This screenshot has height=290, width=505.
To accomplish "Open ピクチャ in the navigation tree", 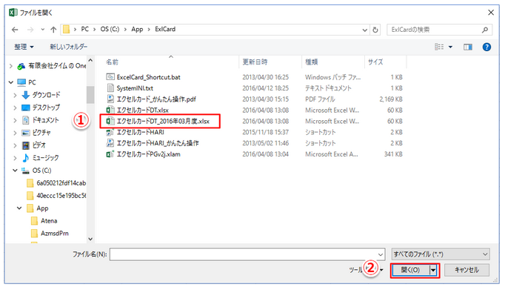I will tap(41, 133).
